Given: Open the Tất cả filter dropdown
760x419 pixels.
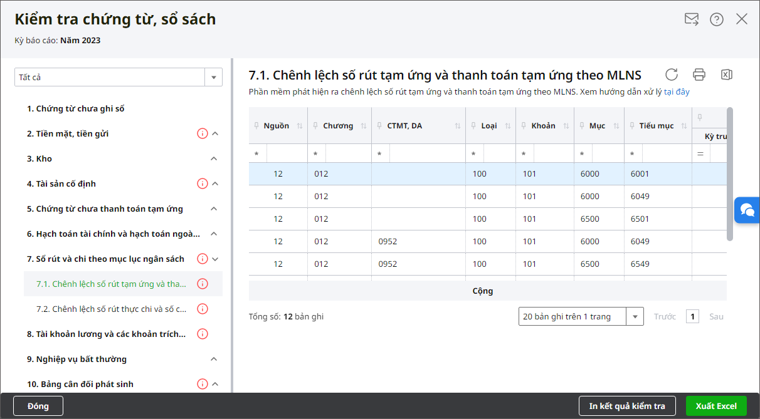Looking at the screenshot, I should (x=214, y=78).
